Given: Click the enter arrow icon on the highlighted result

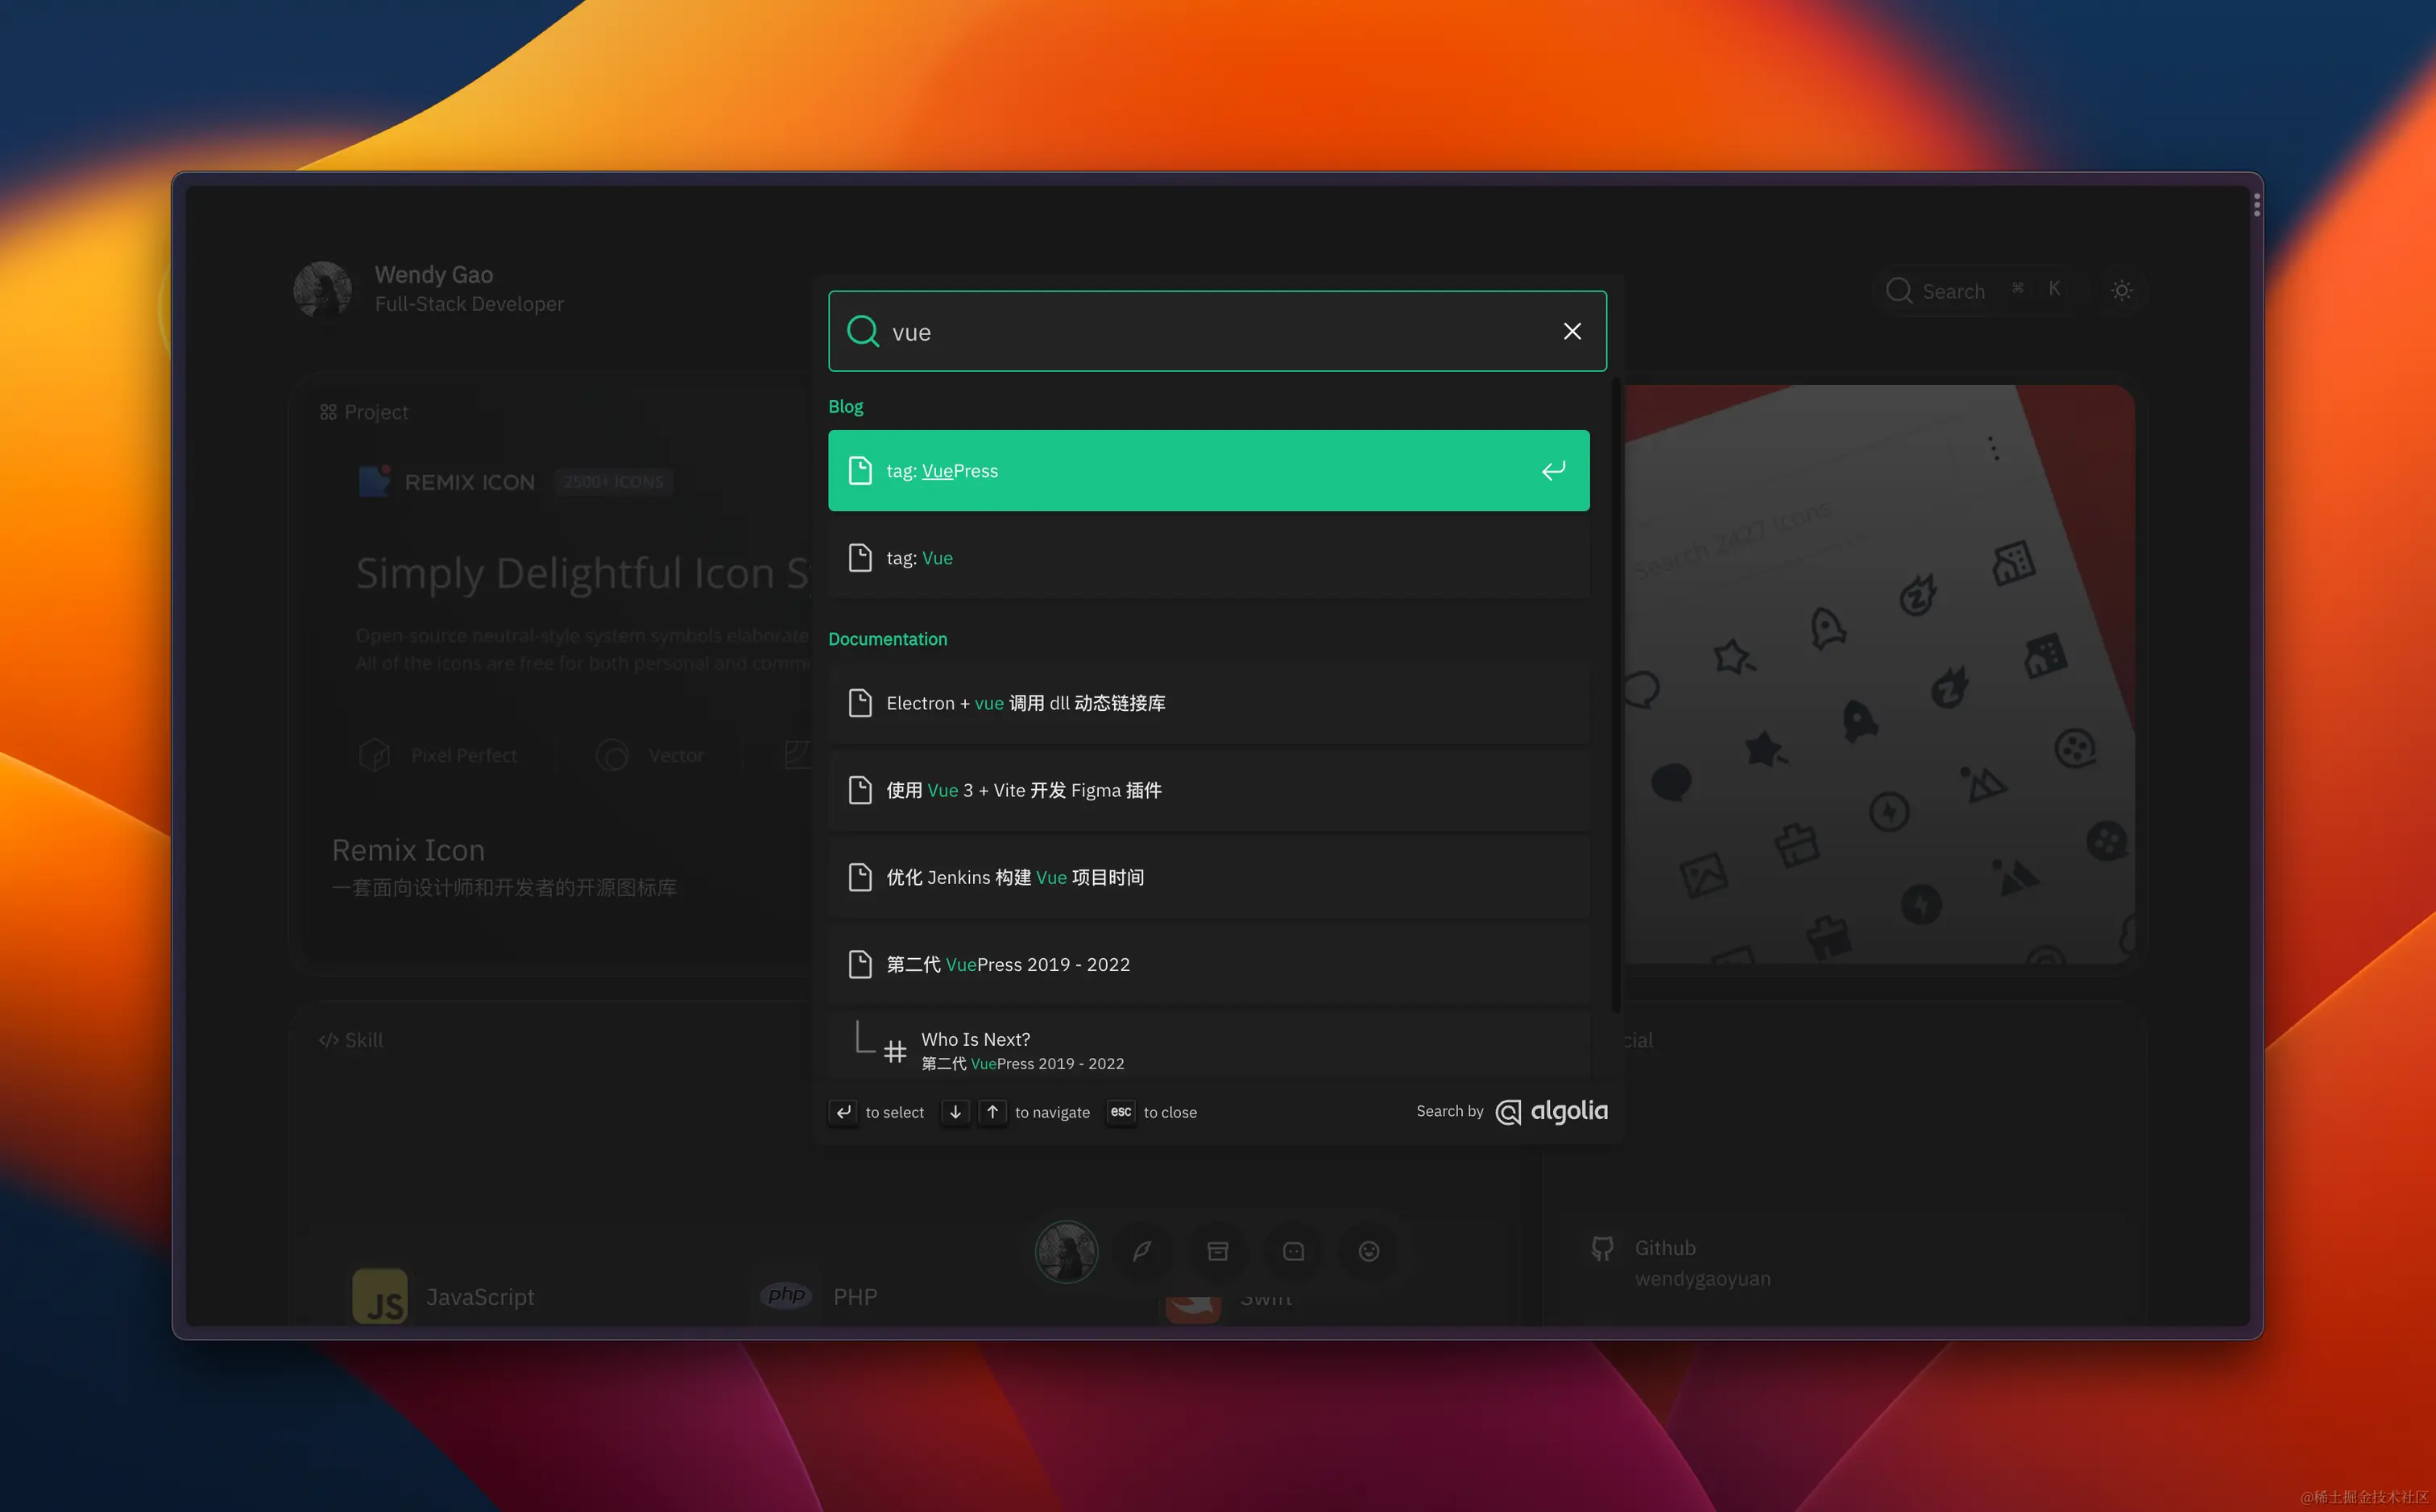Looking at the screenshot, I should [x=1552, y=470].
